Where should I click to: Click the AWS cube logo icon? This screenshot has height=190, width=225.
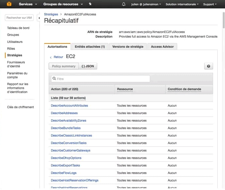point(9,4)
